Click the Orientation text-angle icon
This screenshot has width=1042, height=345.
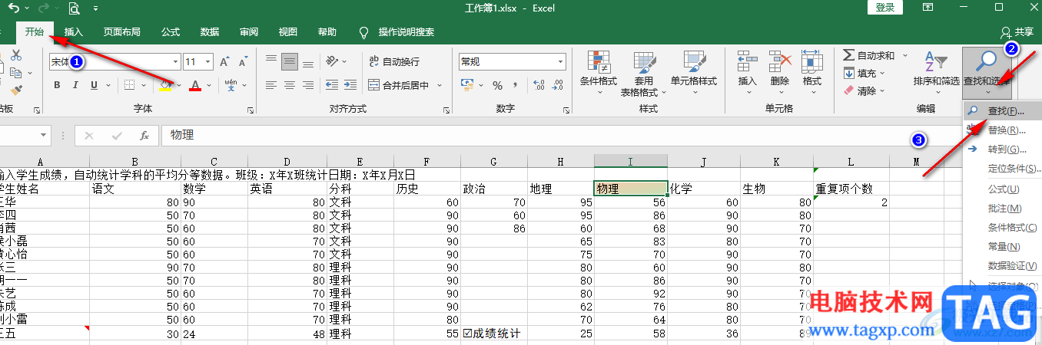point(332,61)
